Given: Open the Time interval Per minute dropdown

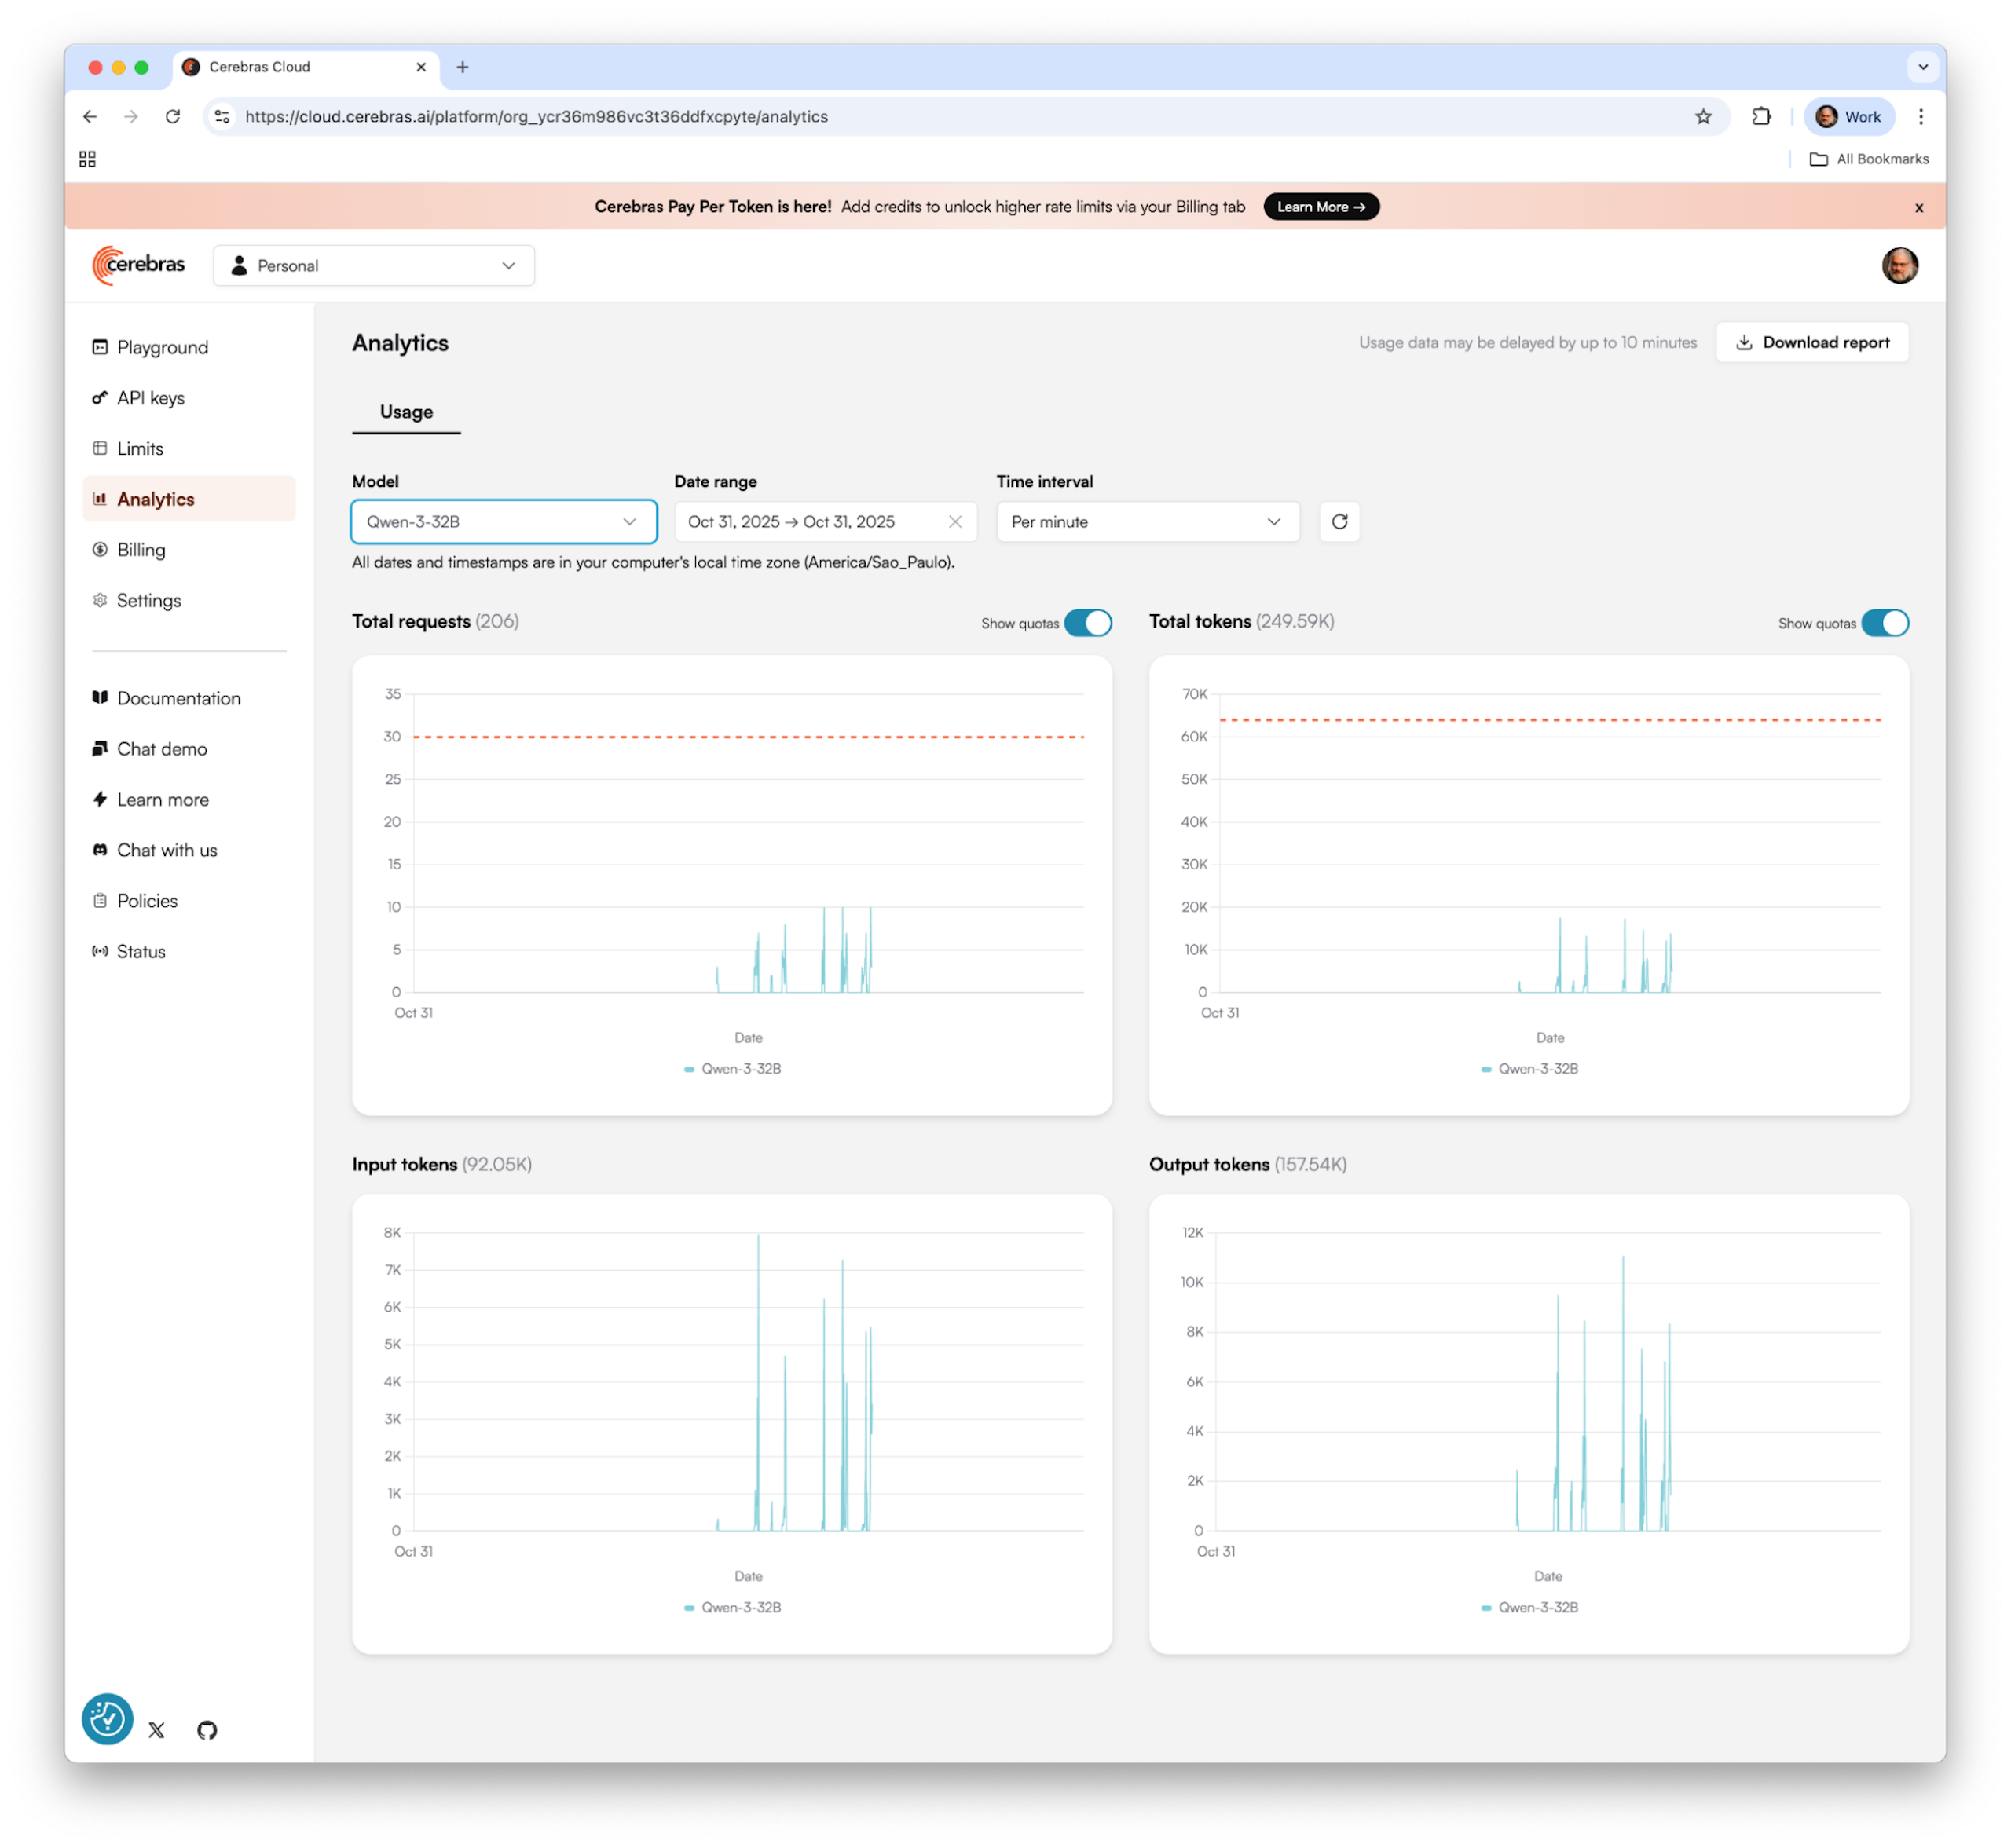Looking at the screenshot, I should click(1147, 521).
